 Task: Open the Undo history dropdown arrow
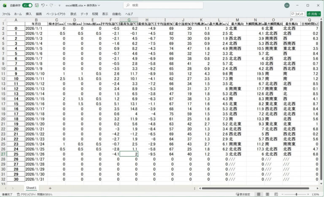point(47,5)
